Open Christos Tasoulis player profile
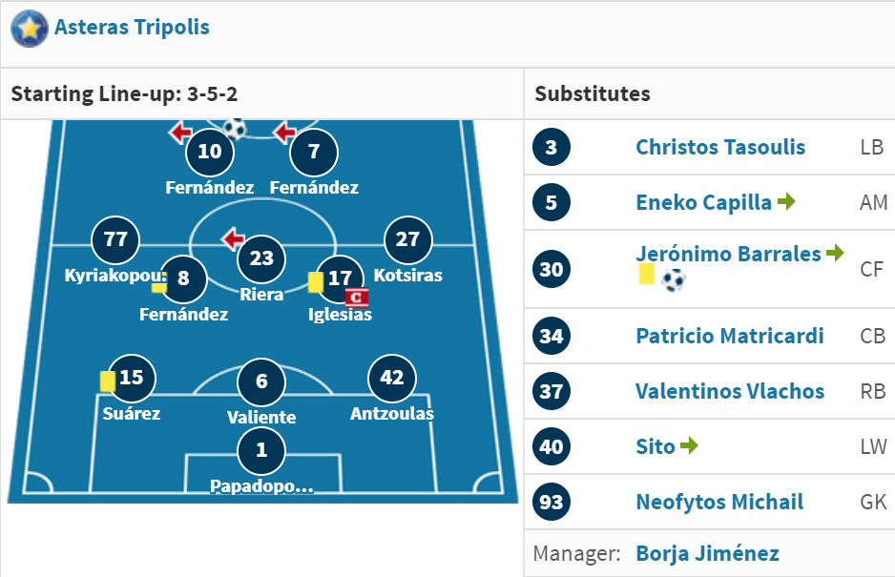 720,147
